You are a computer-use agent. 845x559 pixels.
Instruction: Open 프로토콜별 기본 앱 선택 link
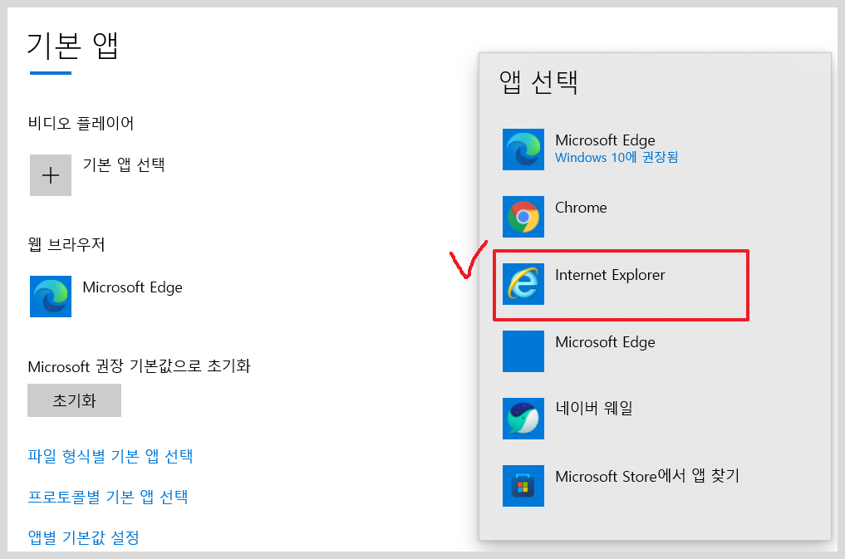(x=108, y=497)
